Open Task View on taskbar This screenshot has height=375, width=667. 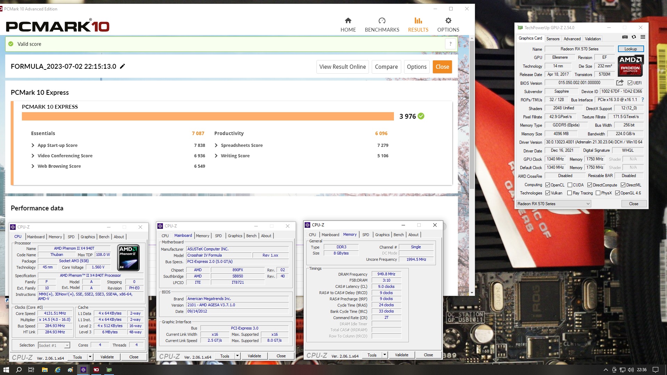coord(31,370)
